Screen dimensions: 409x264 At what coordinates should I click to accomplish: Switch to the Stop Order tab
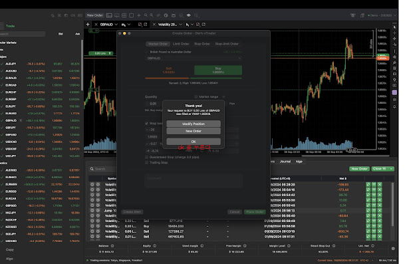click(202, 44)
